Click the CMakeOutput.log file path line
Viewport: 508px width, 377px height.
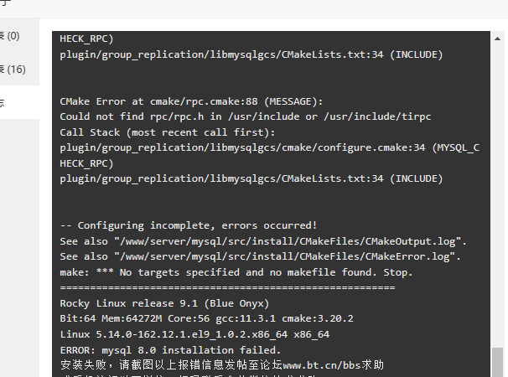click(x=263, y=241)
